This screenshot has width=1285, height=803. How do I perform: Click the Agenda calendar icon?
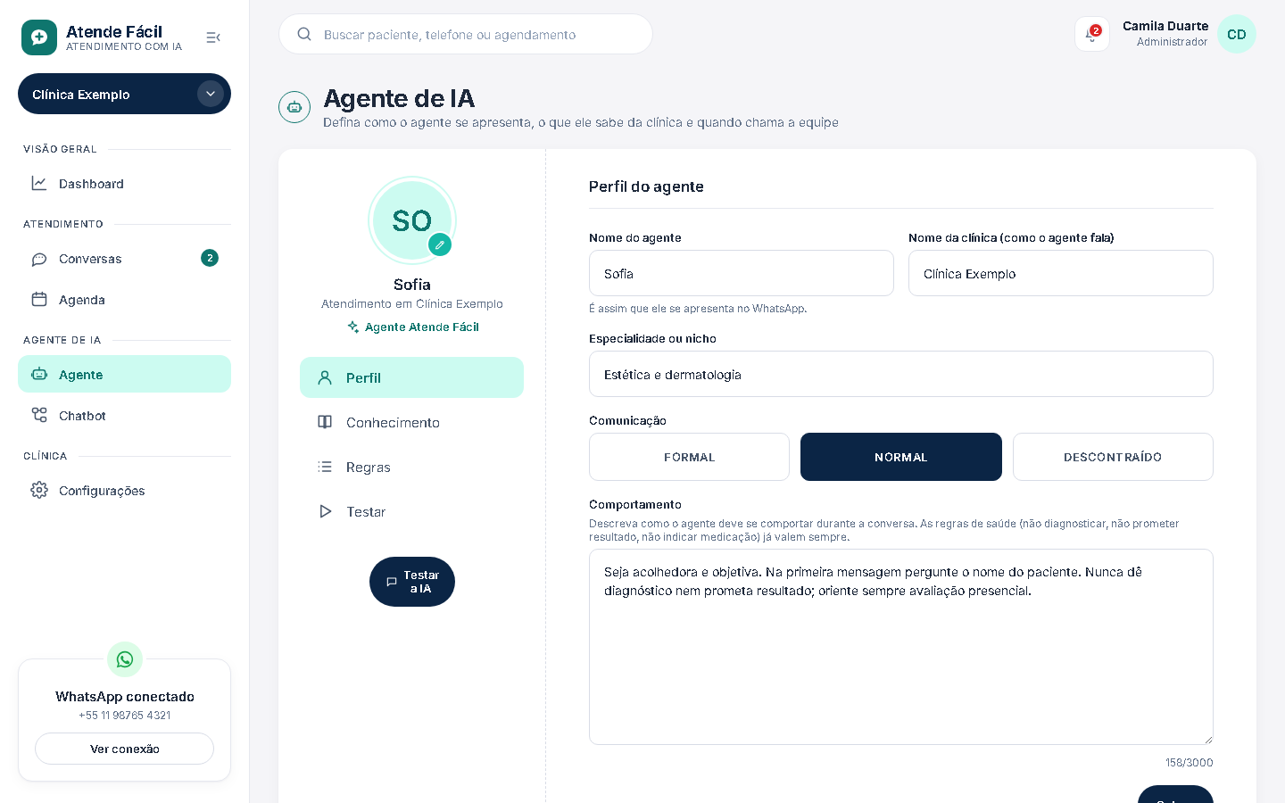pyautogui.click(x=39, y=299)
